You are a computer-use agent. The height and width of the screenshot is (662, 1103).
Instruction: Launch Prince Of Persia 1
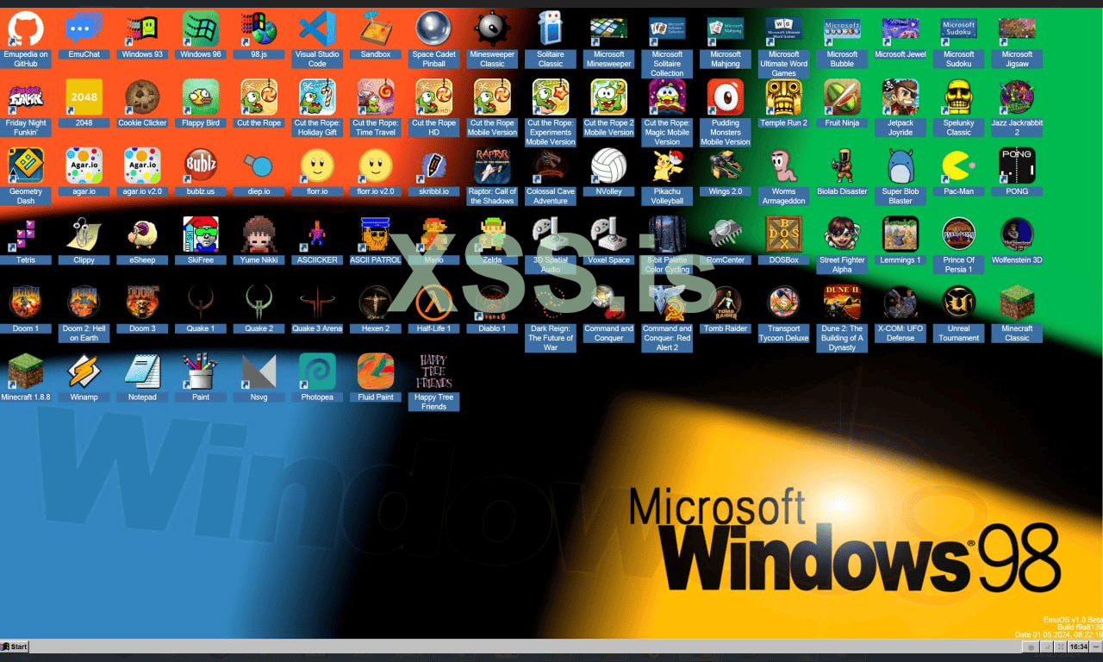click(x=959, y=234)
